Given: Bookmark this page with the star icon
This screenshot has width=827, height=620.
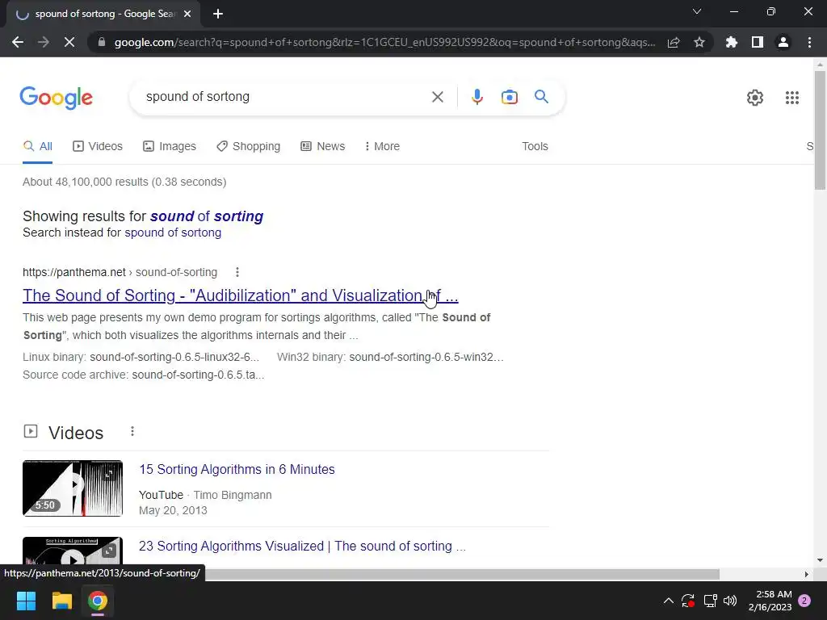Looking at the screenshot, I should (x=699, y=42).
